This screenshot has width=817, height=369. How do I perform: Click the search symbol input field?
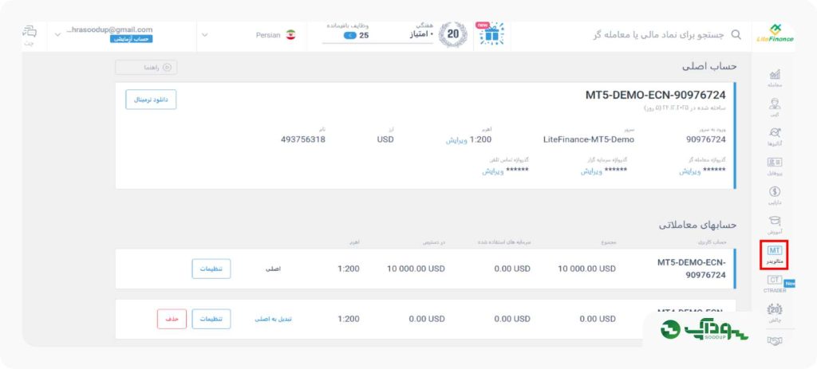click(658, 35)
